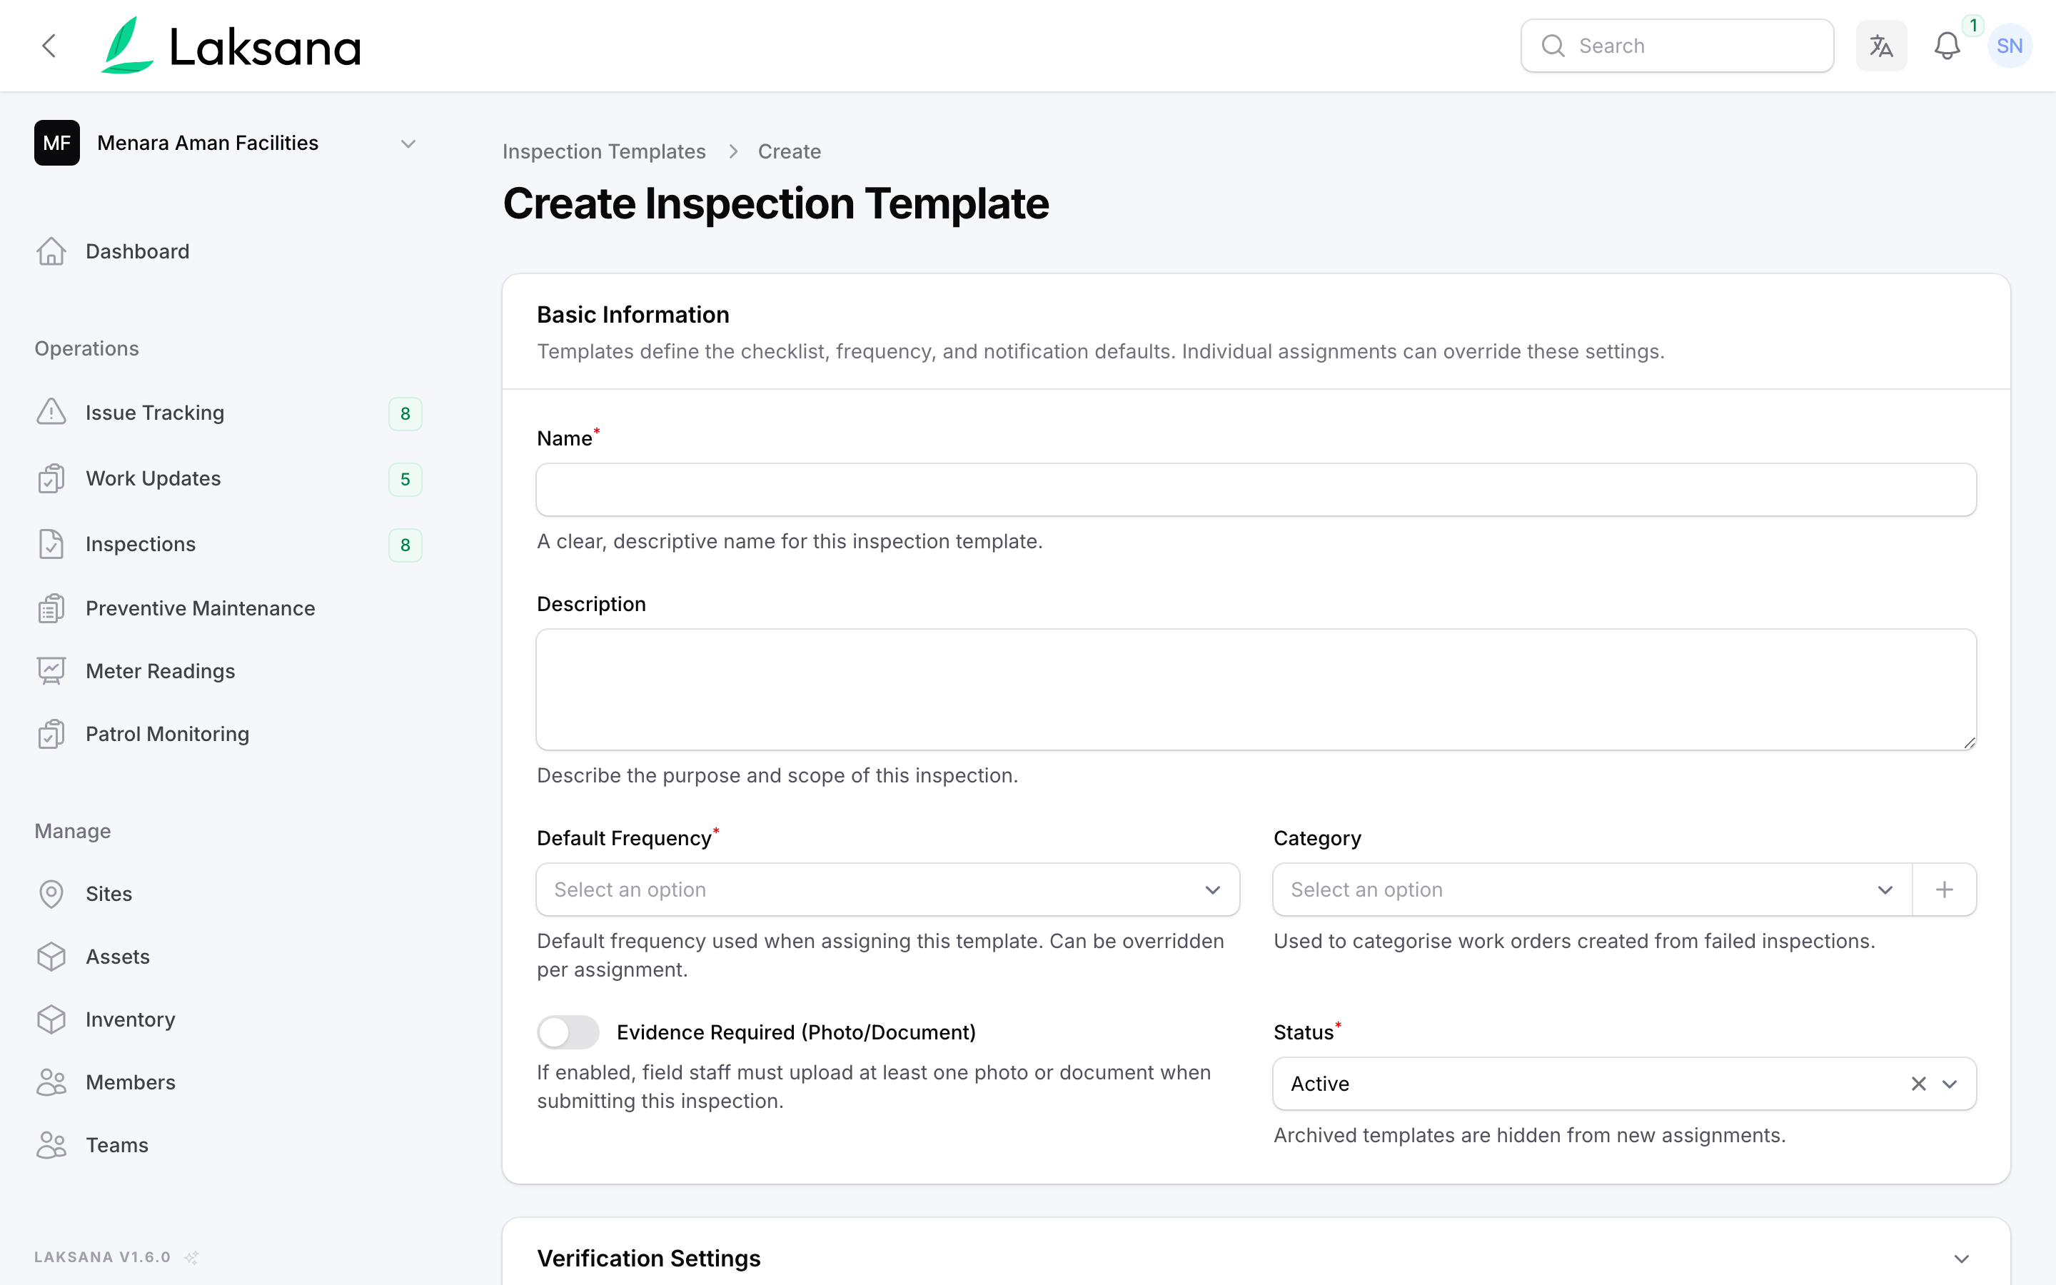Click the Create breadcrumb
Viewport: 2056px width, 1285px height.
(790, 151)
